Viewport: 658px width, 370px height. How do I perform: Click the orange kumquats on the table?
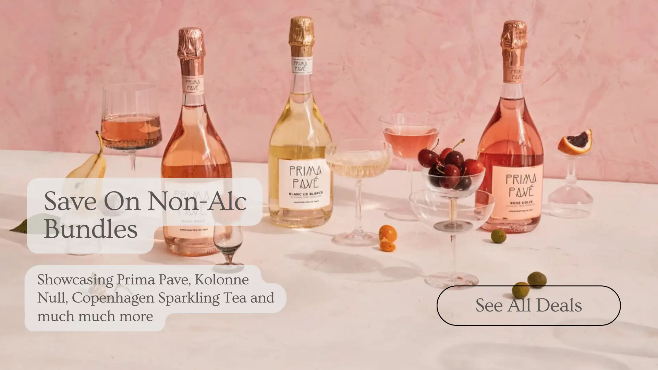pyautogui.click(x=388, y=238)
